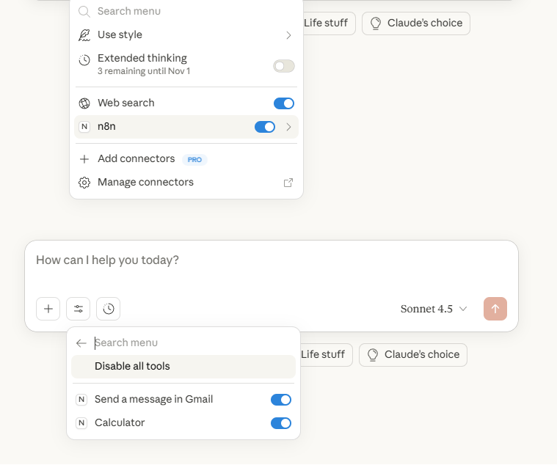
Task: Click the globe Web search icon
Action: [x=84, y=103]
